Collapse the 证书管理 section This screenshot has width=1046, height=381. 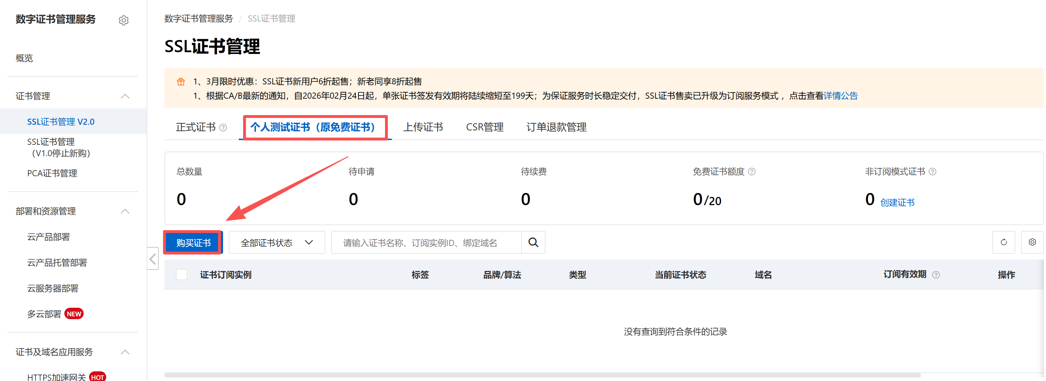pyautogui.click(x=125, y=96)
